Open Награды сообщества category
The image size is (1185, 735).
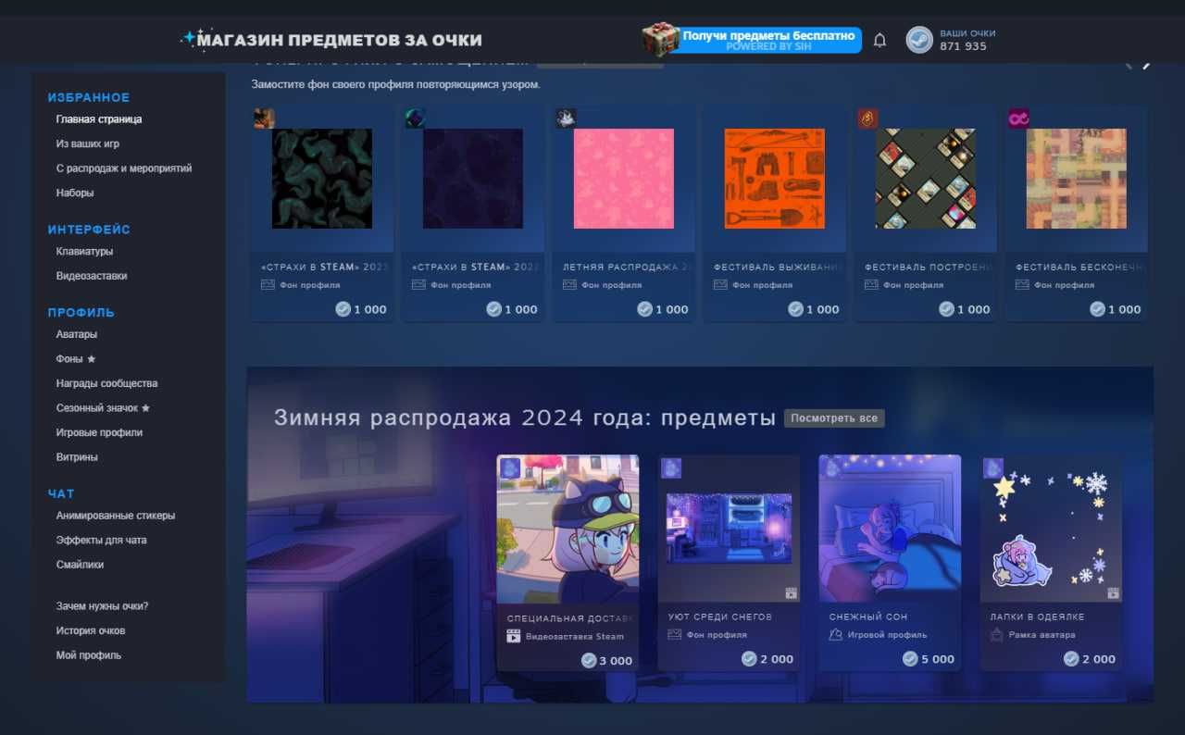[106, 383]
